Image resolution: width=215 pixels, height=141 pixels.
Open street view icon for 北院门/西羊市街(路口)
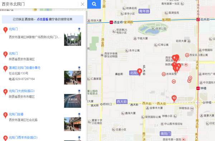(79, 137)
